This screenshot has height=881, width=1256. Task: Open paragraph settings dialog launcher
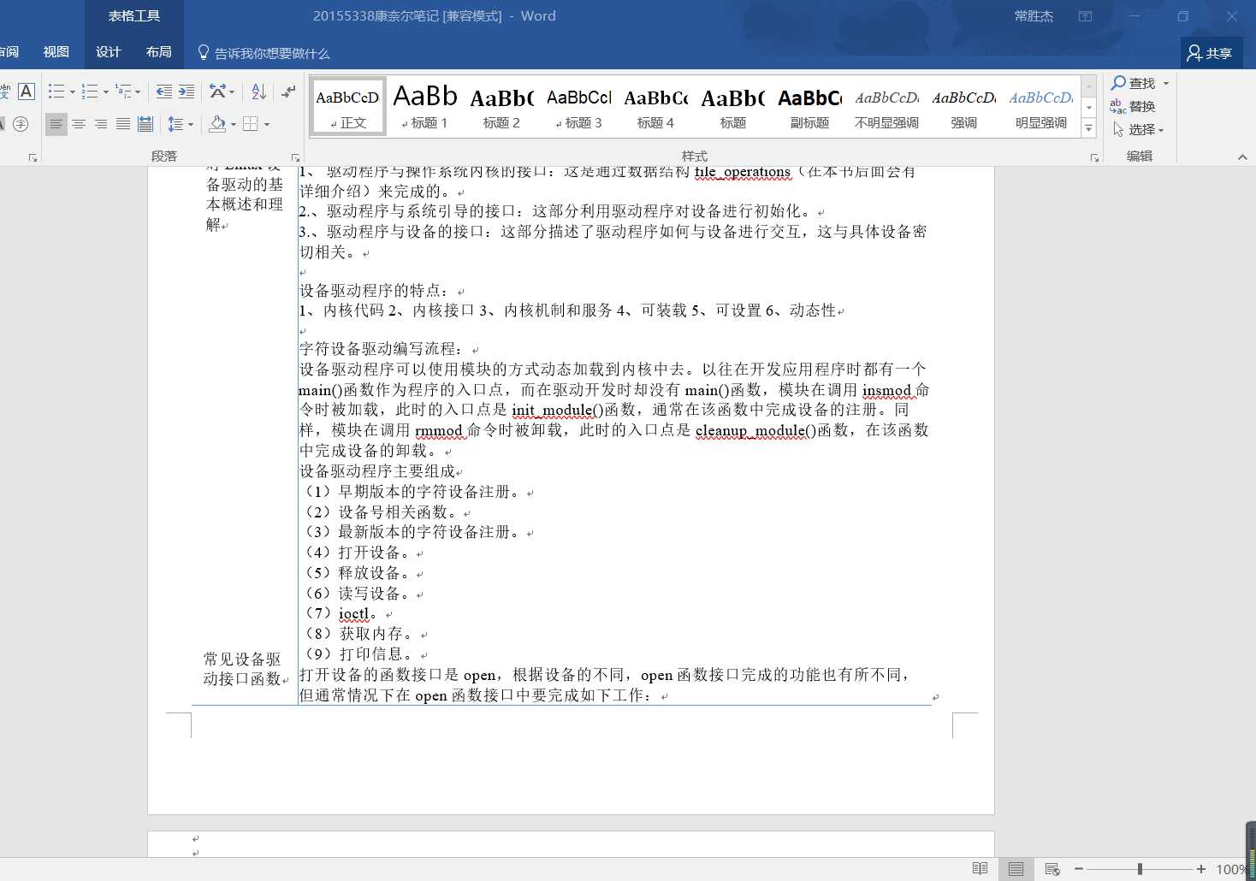[295, 157]
